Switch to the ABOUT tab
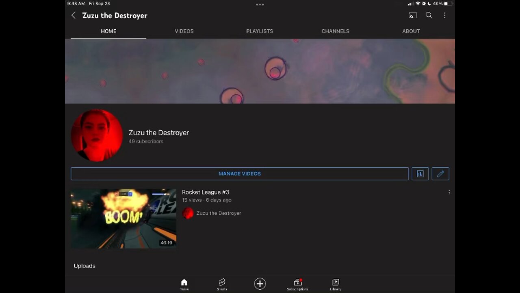The height and width of the screenshot is (293, 520). coord(411,31)
